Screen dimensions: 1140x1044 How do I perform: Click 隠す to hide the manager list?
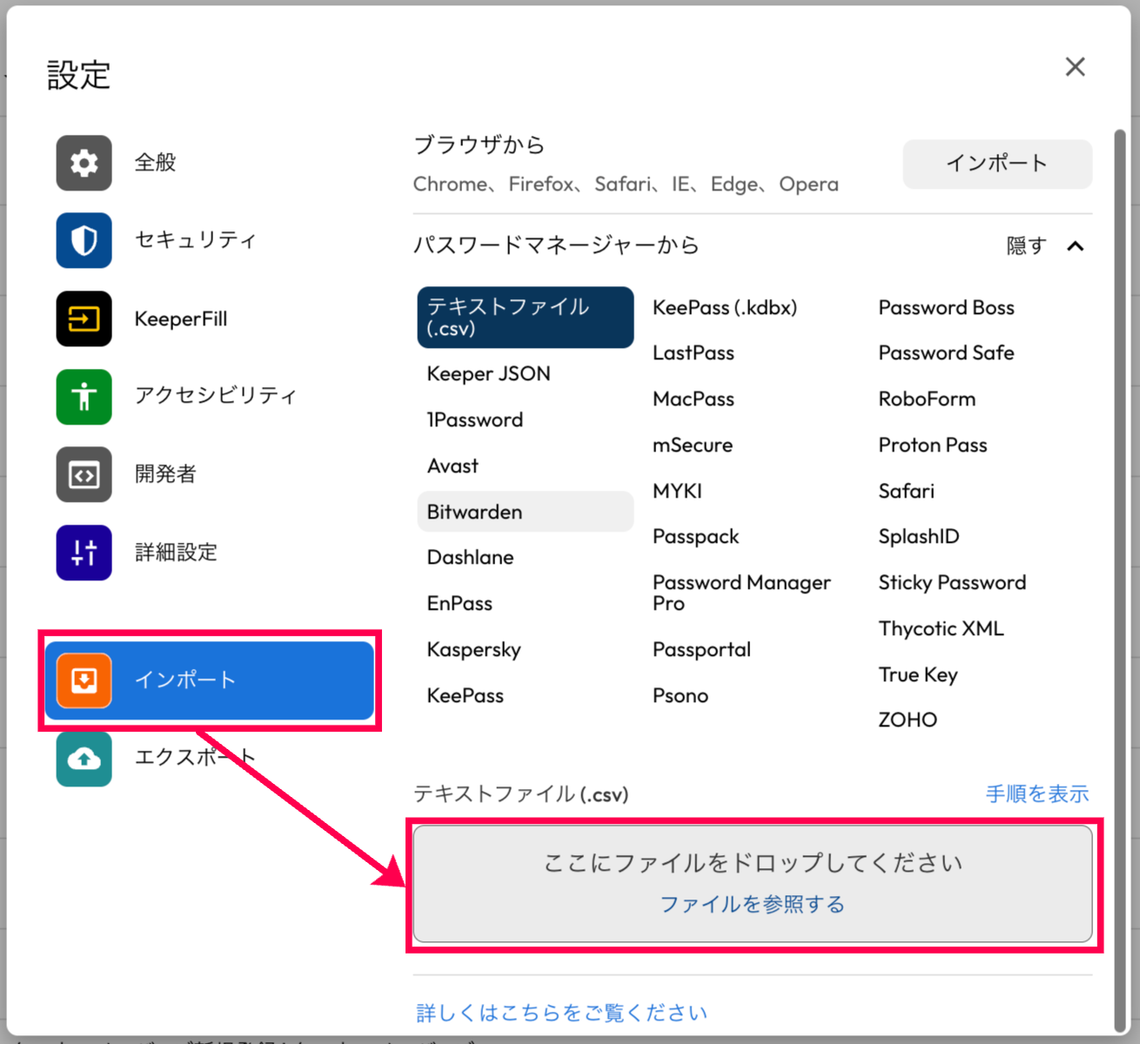click(1026, 246)
